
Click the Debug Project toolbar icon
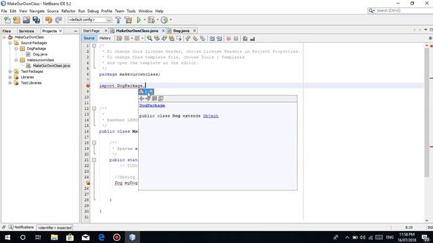(151, 20)
